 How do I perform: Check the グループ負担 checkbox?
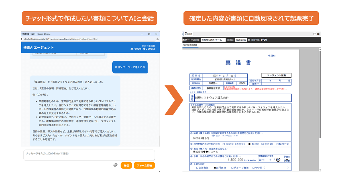(x=233, y=168)
